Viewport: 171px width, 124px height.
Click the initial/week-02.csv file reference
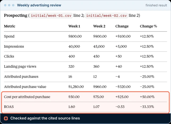[x=106, y=16]
